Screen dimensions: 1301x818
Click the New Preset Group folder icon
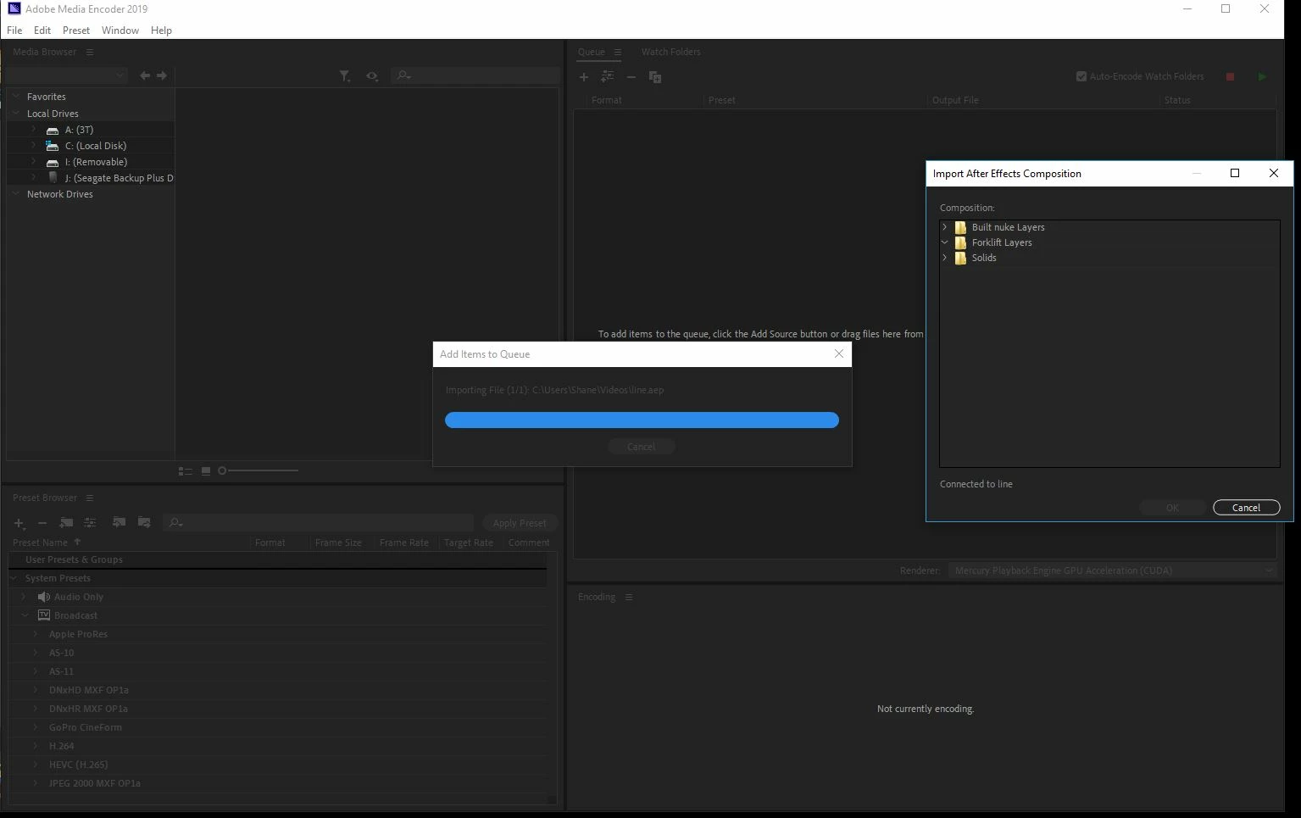click(x=66, y=523)
